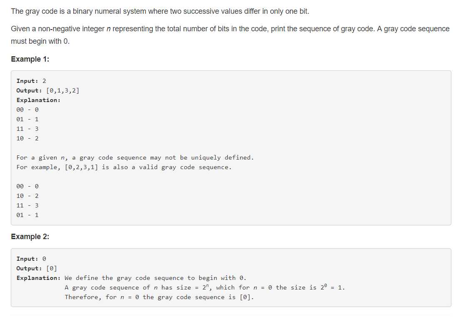Click the paragraph starting 'Given a non-negative integer'
456x317 pixels.
[x=230, y=29]
